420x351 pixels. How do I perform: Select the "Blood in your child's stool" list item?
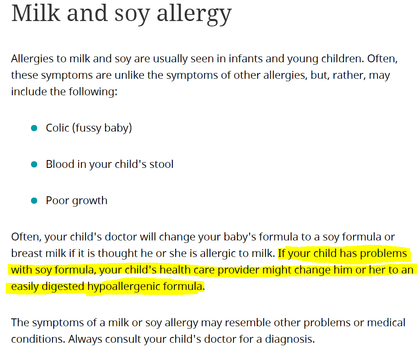(x=110, y=164)
